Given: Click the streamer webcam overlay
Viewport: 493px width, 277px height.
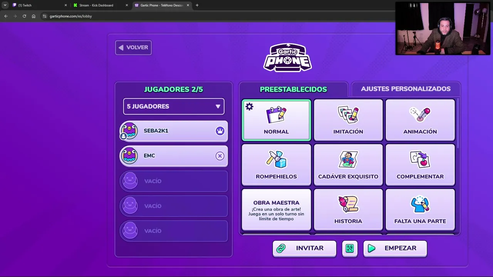Looking at the screenshot, I should pyautogui.click(x=443, y=29).
